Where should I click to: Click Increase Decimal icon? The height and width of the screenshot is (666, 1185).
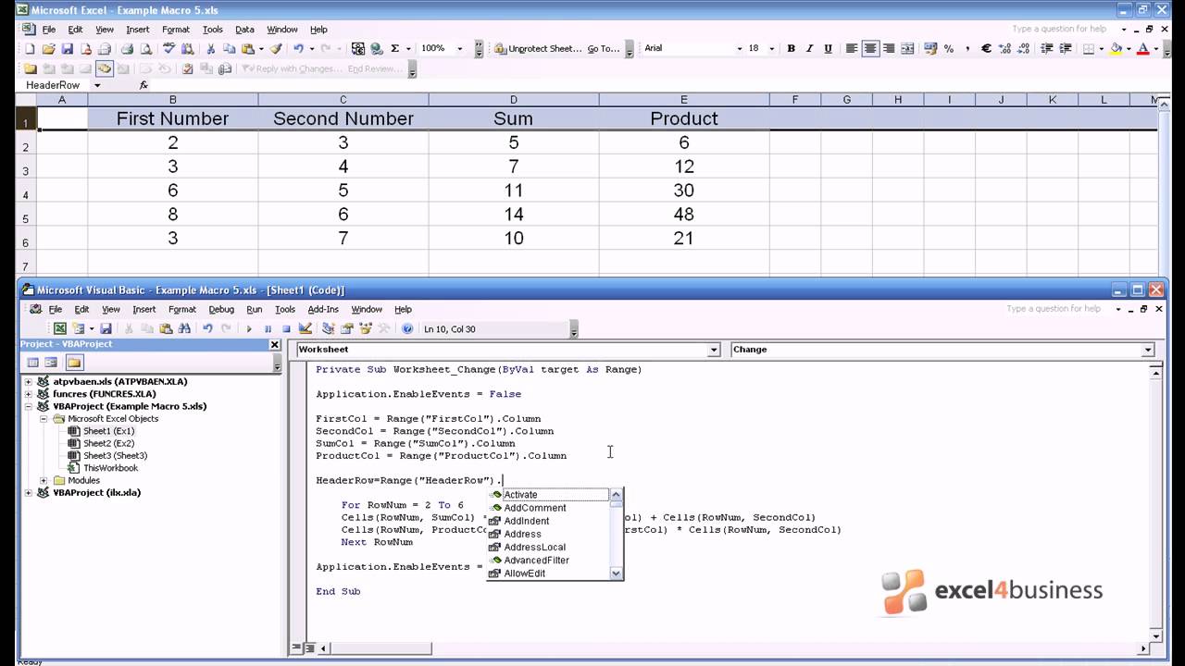1004,48
